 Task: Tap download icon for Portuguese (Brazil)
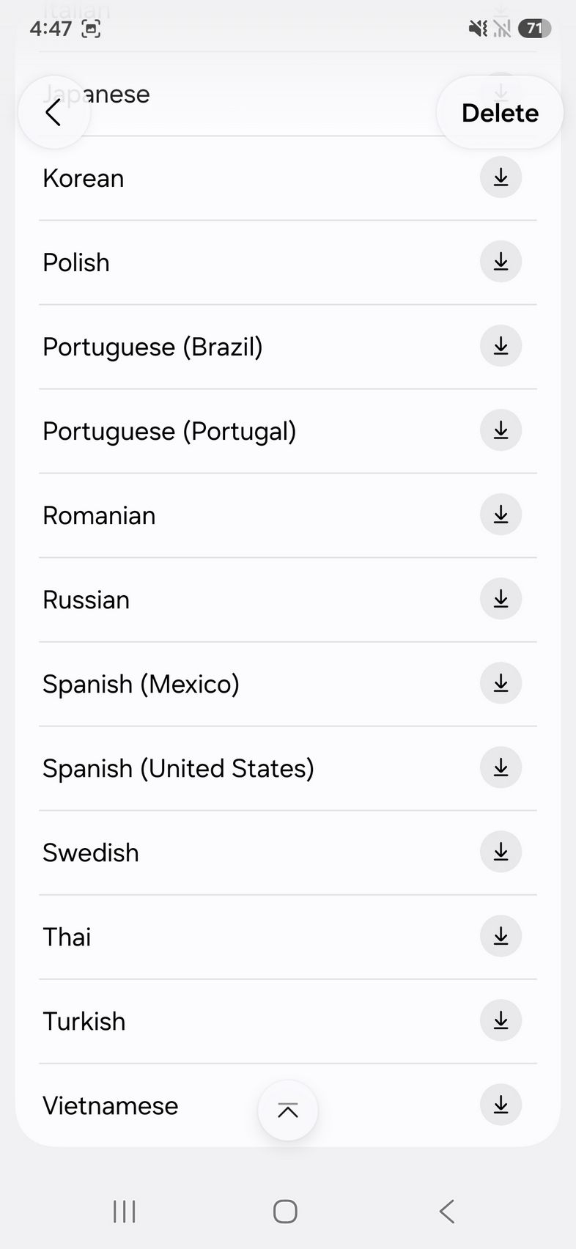pyautogui.click(x=501, y=346)
